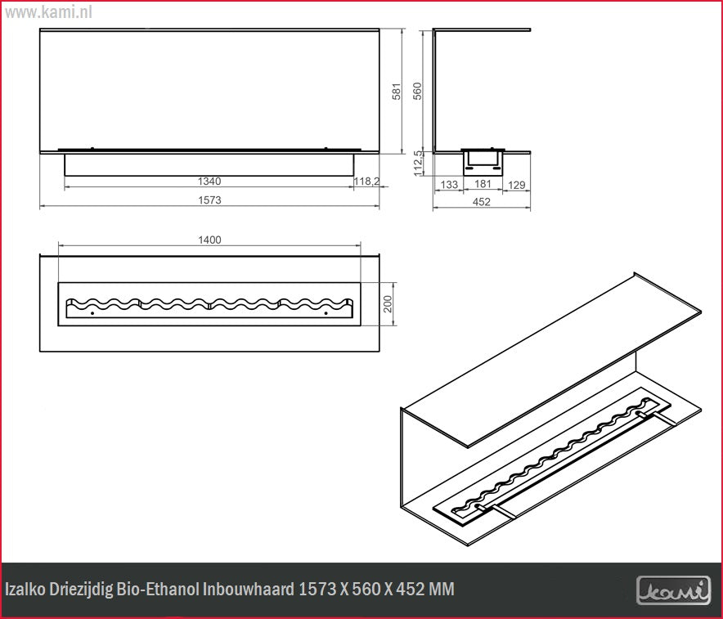Click the 118,2 dimension label
The image size is (723, 619).
tap(366, 181)
